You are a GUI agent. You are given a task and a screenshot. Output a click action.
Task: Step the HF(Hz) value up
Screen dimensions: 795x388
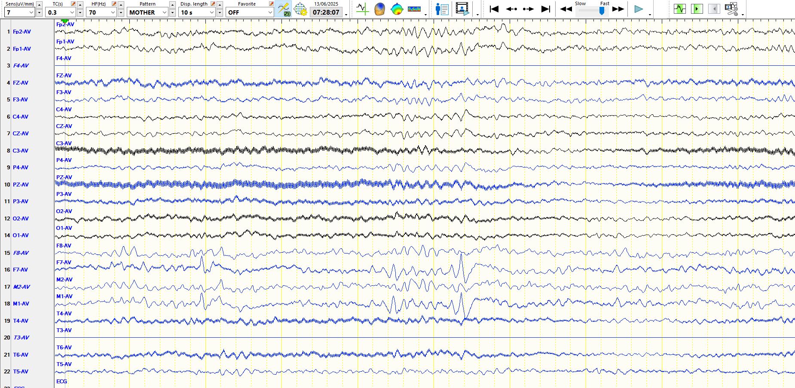click(121, 5)
